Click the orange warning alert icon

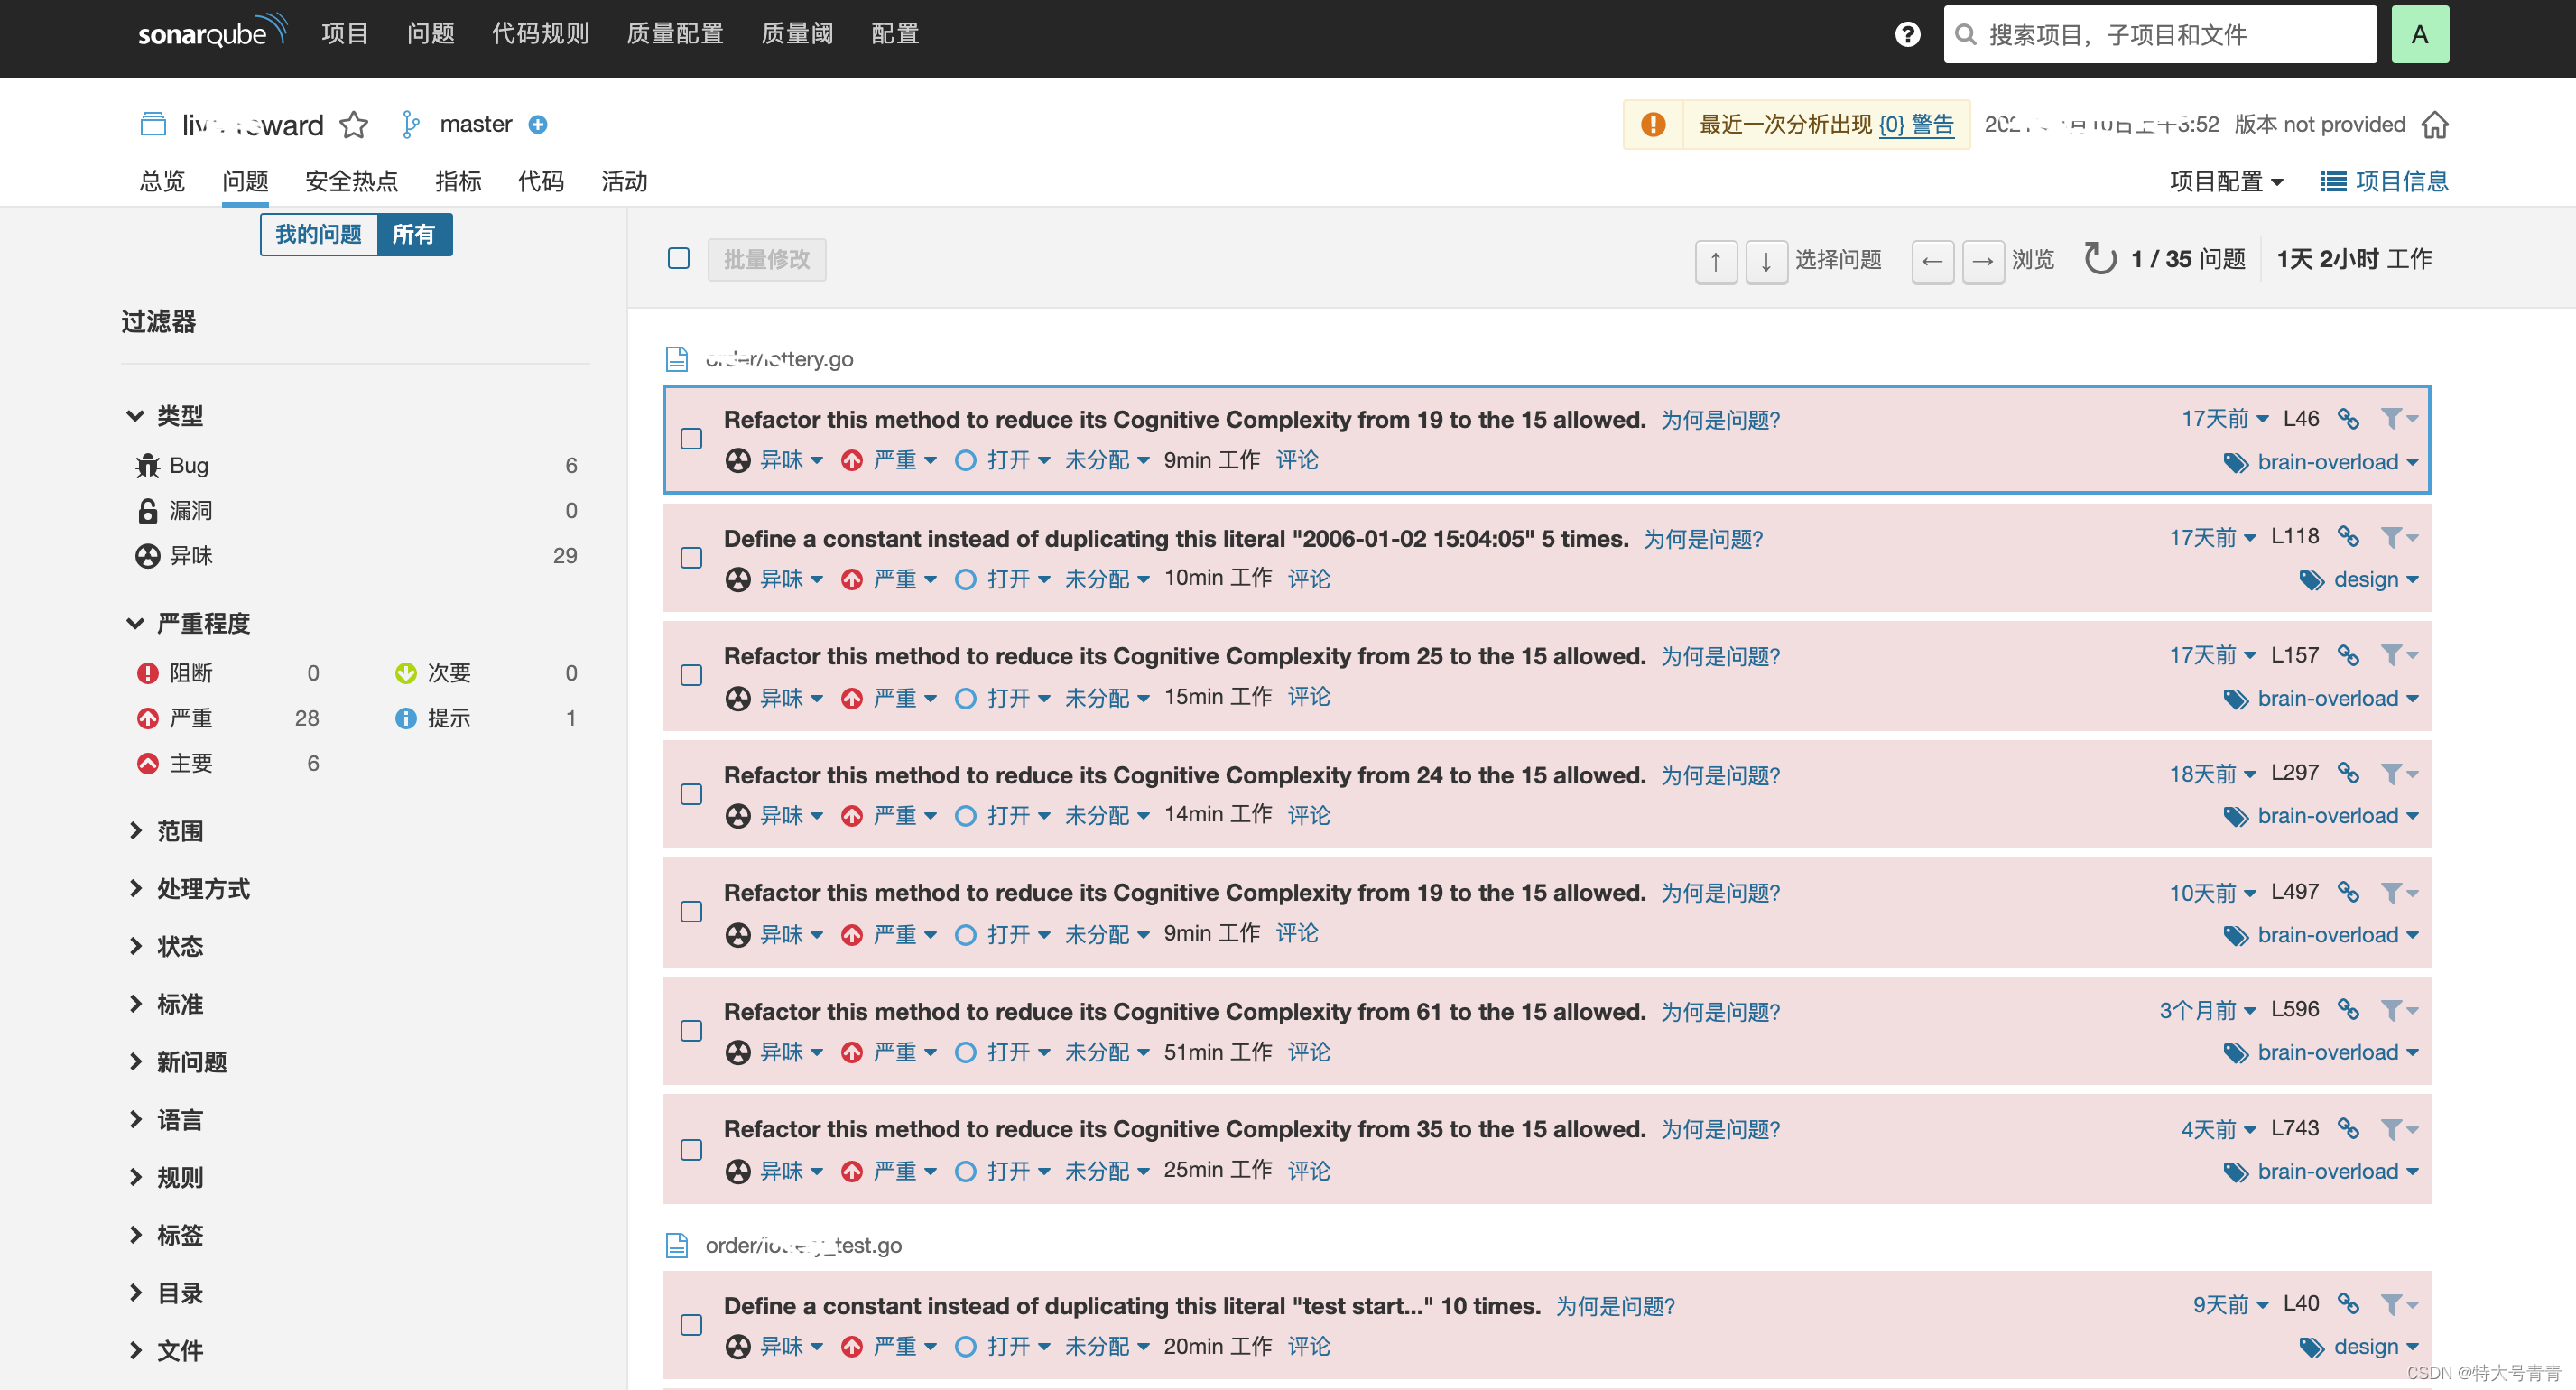(x=1653, y=125)
